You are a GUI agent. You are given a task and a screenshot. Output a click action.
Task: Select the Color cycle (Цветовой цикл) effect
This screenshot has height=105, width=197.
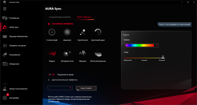98,32
